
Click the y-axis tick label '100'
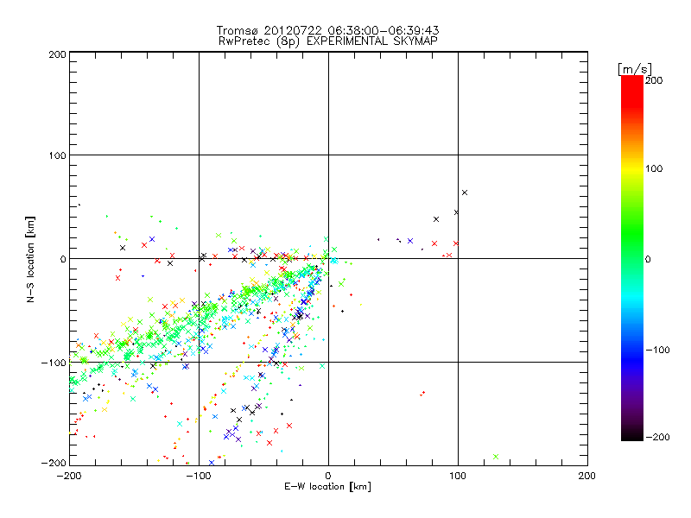[x=57, y=155]
